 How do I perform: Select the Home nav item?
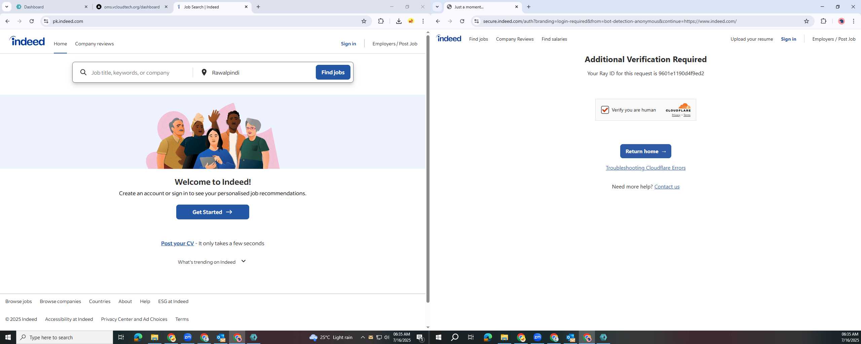pos(60,44)
